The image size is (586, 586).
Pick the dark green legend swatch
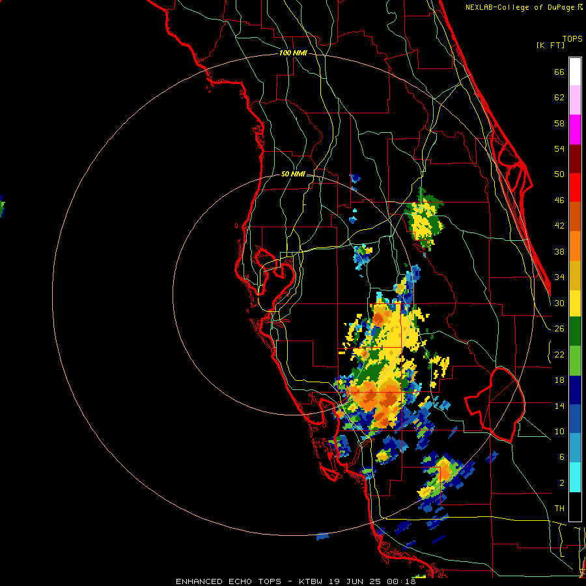575,331
